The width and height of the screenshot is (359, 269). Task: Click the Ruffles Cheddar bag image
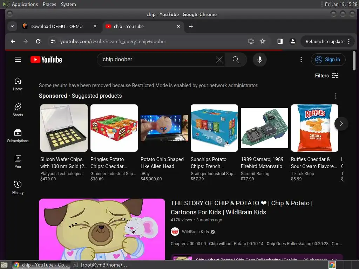(x=314, y=128)
